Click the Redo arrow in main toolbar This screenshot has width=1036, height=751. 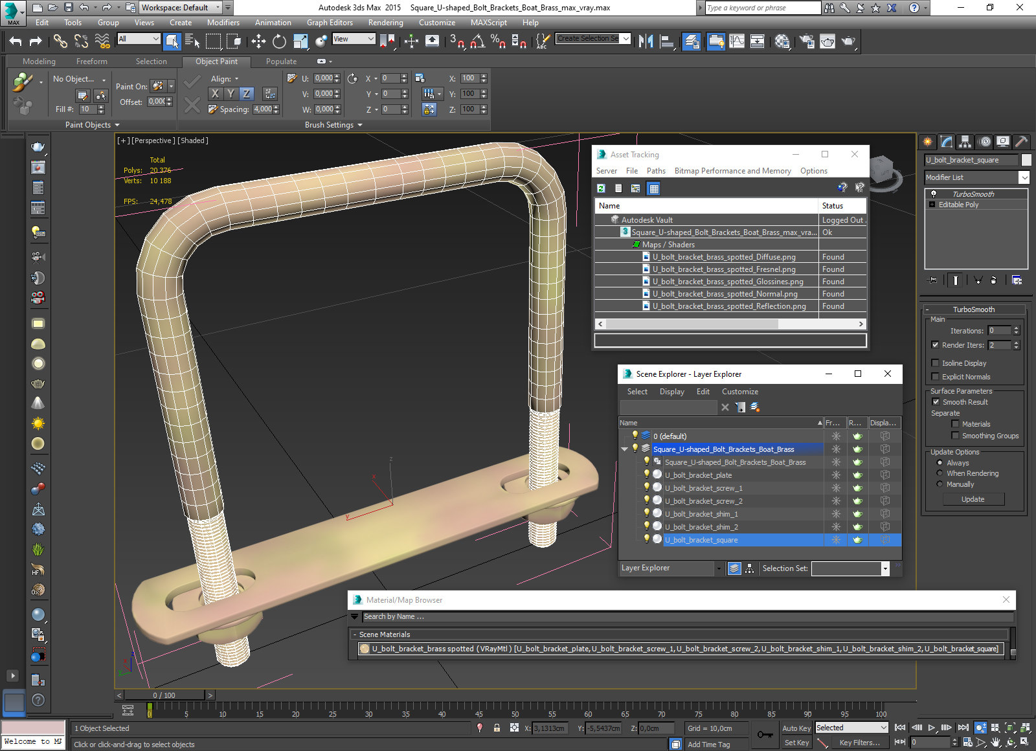click(x=36, y=41)
